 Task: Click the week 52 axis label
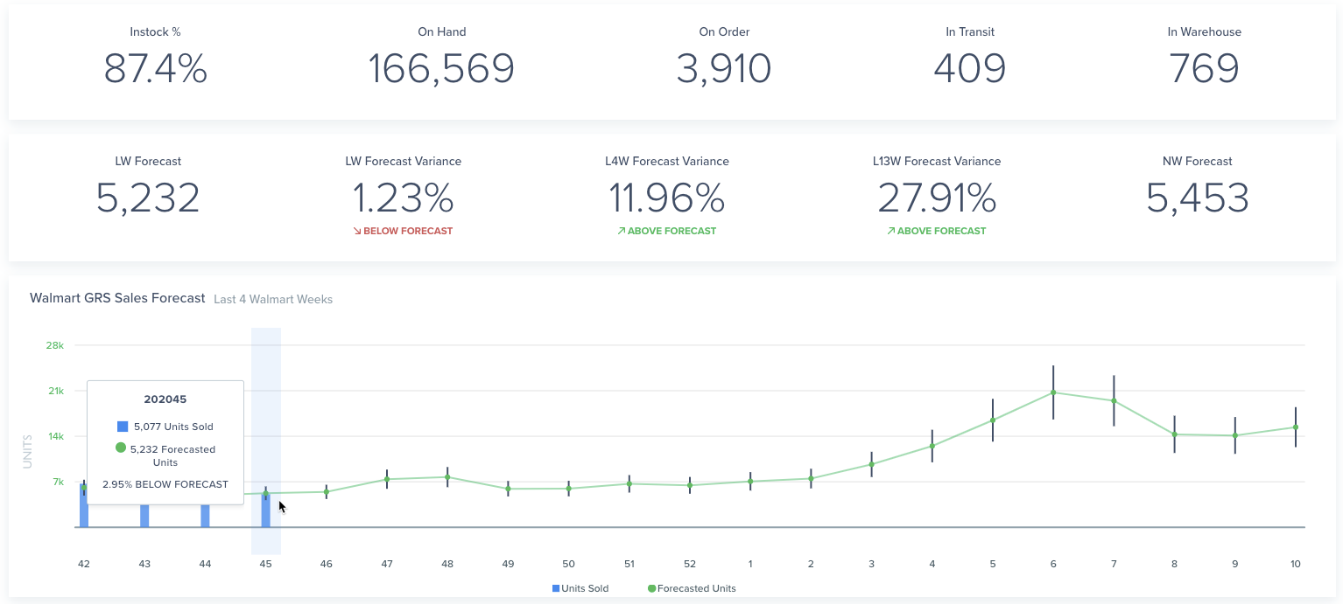click(690, 565)
